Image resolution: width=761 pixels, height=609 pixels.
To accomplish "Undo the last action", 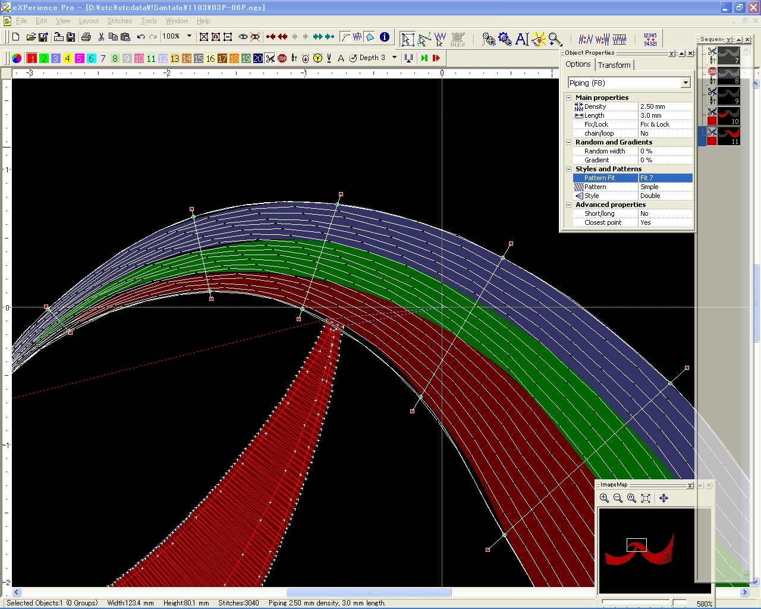I will (x=141, y=37).
